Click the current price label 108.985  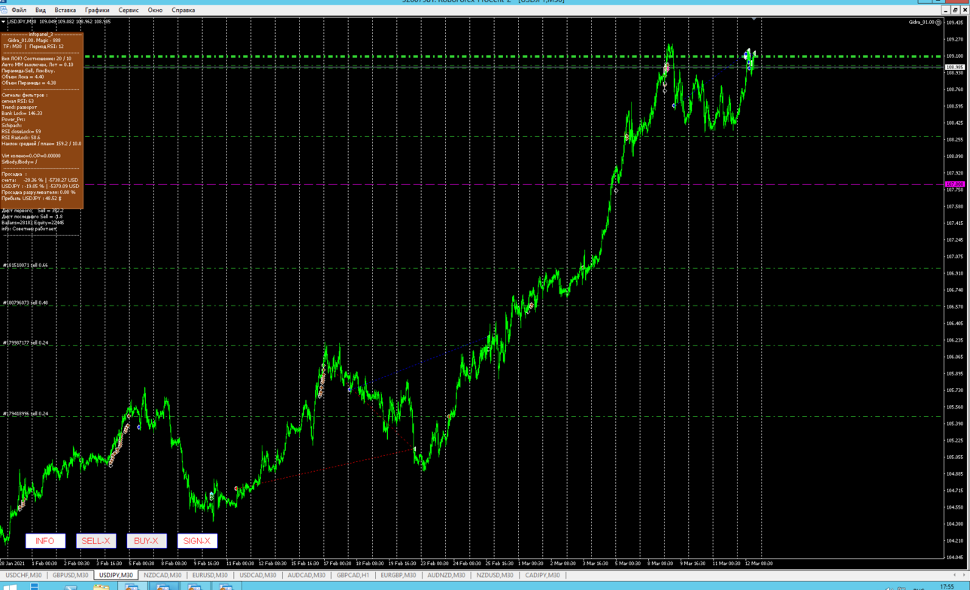coord(954,67)
